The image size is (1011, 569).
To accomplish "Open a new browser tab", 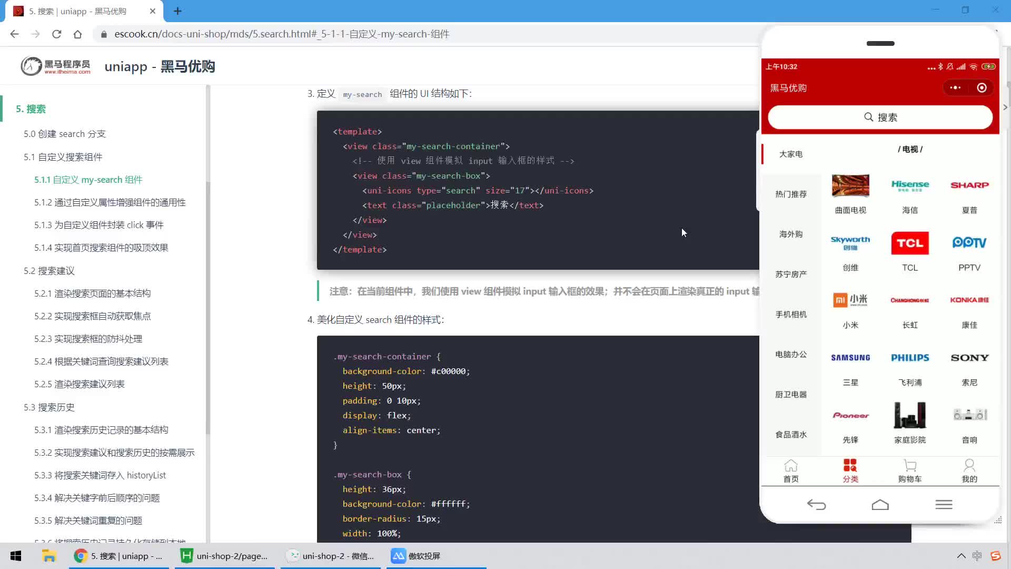I will (x=177, y=11).
